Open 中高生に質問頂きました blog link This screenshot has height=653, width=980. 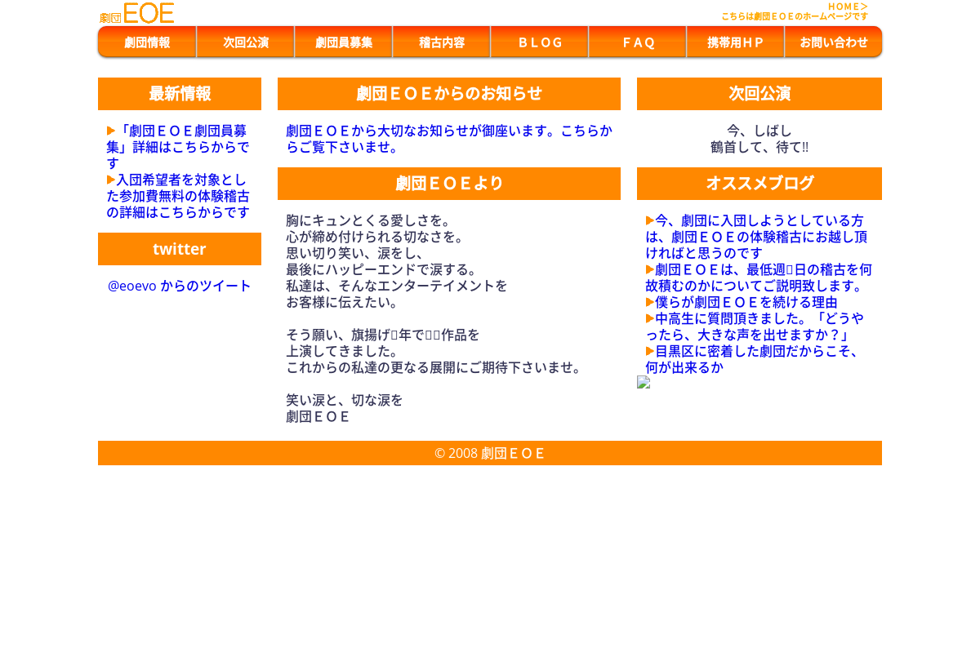pyautogui.click(x=755, y=326)
